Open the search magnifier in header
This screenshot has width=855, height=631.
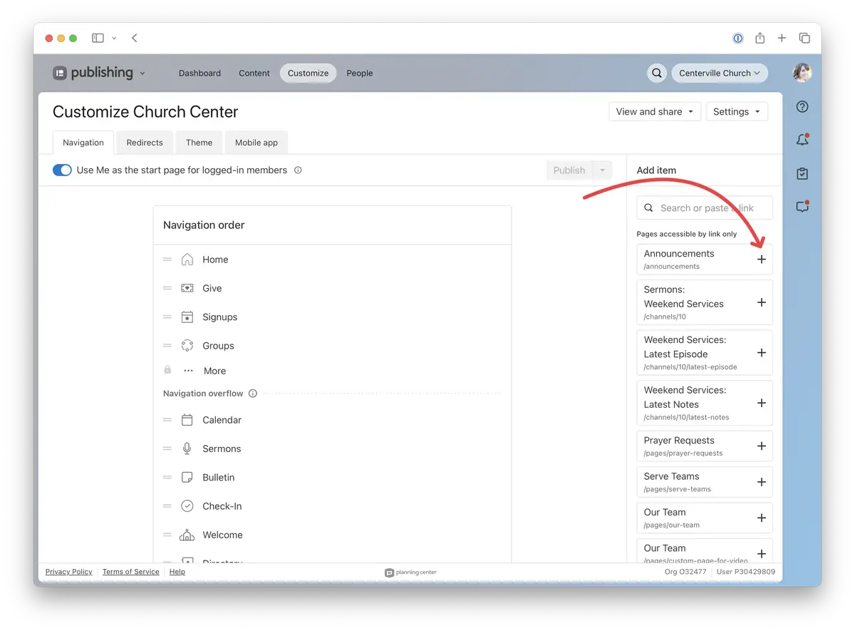pos(657,73)
